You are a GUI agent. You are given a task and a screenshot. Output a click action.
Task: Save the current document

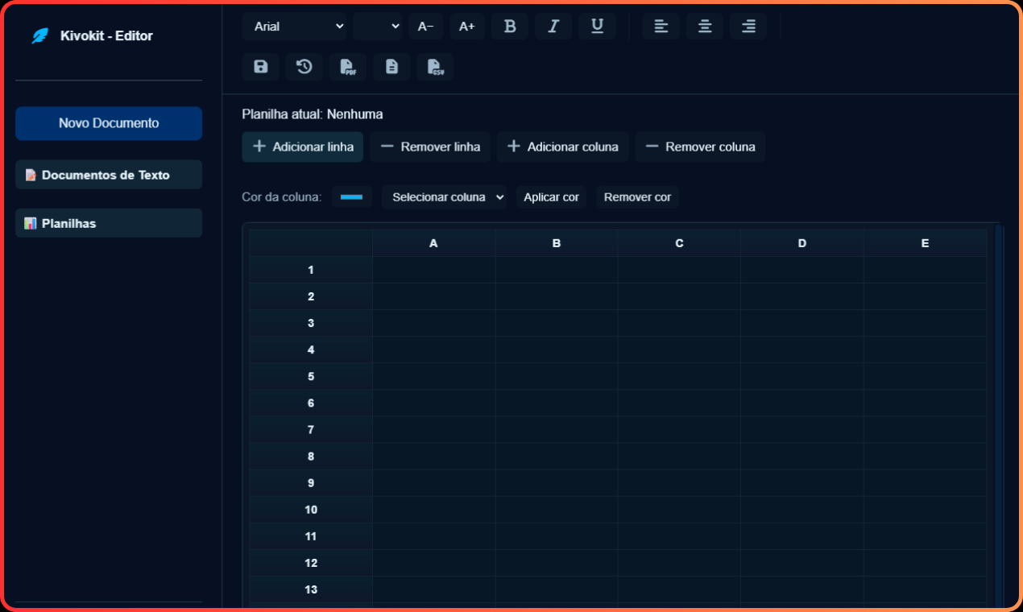tap(260, 67)
